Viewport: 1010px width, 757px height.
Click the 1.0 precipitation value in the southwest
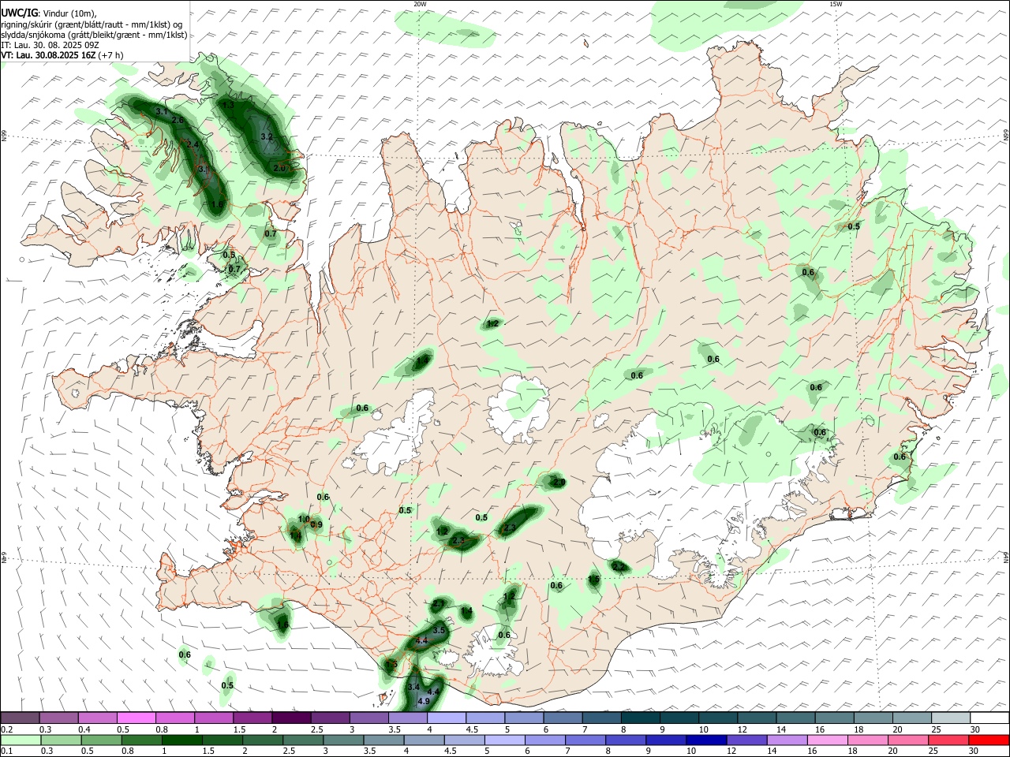pos(304,519)
